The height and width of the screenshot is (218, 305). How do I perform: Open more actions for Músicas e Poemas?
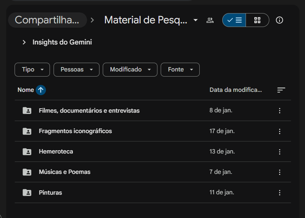[x=279, y=172]
